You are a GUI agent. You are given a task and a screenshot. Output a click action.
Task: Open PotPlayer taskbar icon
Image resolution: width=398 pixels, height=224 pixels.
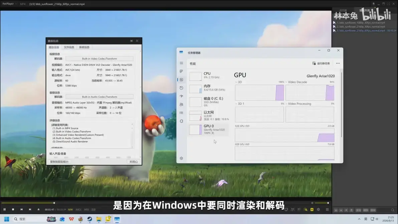108,219
